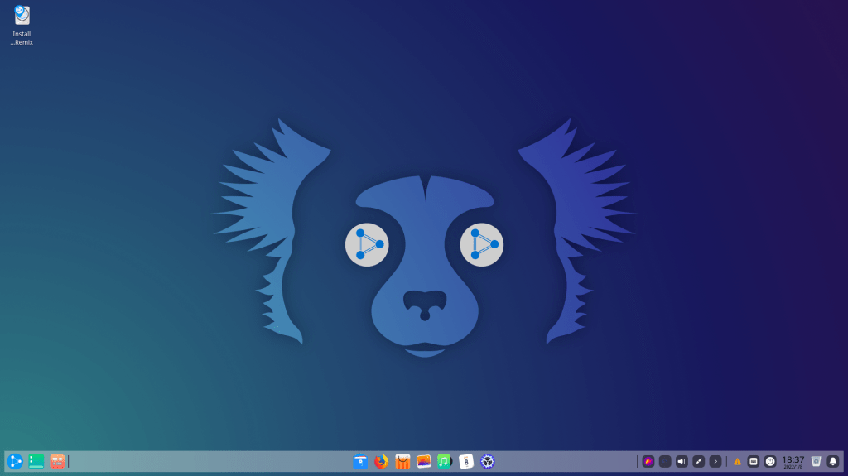Open the App Store shopping bag icon

pyautogui.click(x=402, y=461)
